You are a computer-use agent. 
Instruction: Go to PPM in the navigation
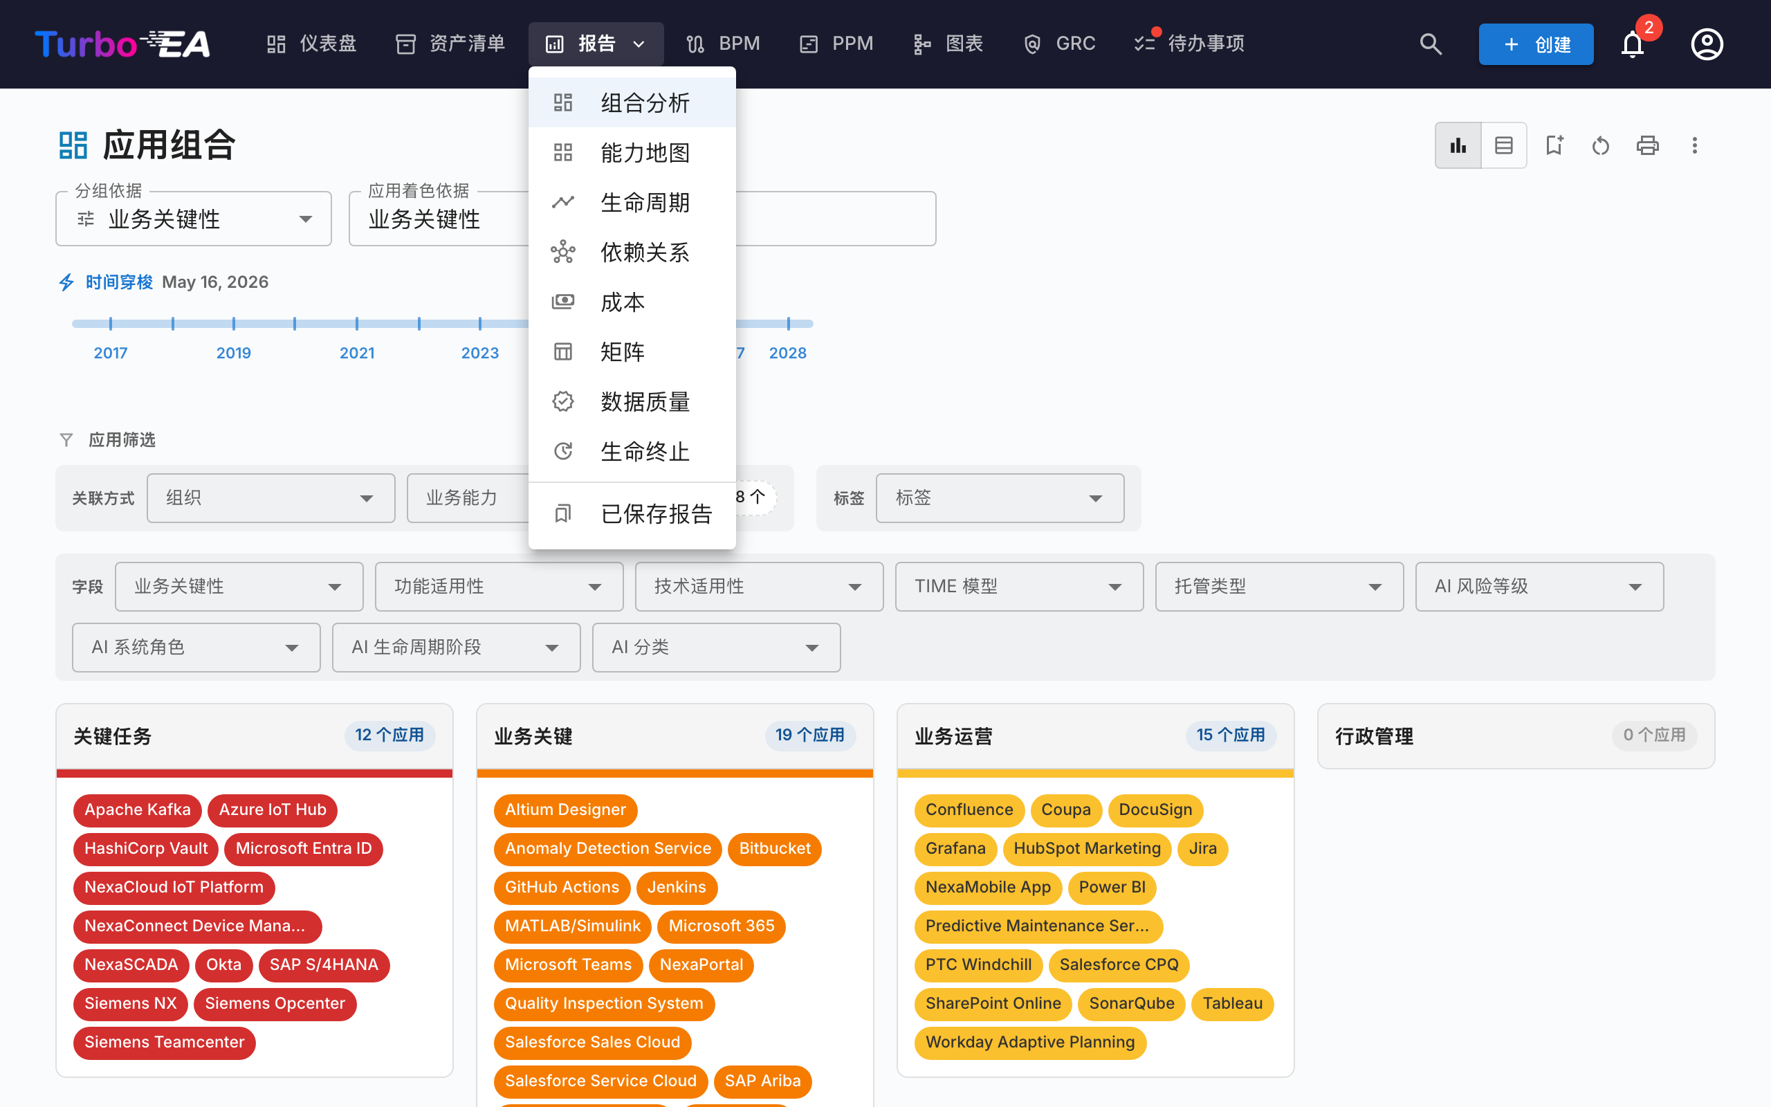(836, 44)
